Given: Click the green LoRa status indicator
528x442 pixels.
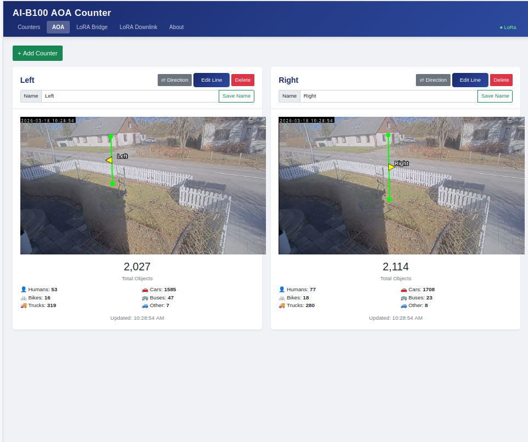Looking at the screenshot, I should (508, 27).
